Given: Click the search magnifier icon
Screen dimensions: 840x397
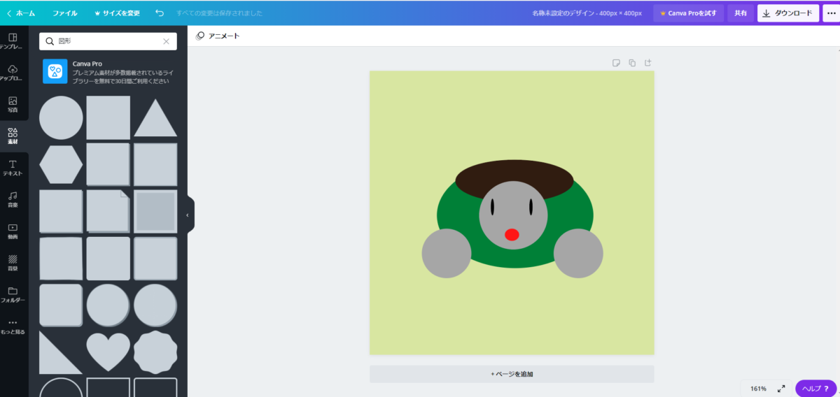Looking at the screenshot, I should [50, 41].
